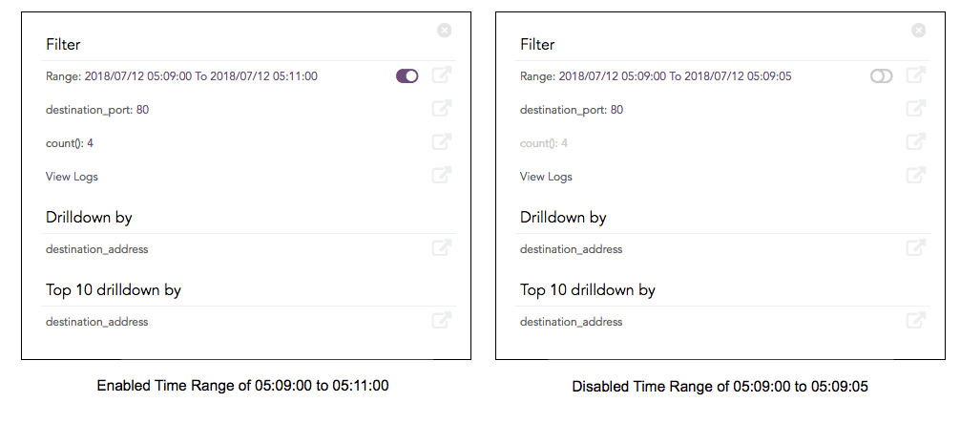Open Top 10 drilldown icon in right panel
960x424 pixels.
[x=915, y=321]
